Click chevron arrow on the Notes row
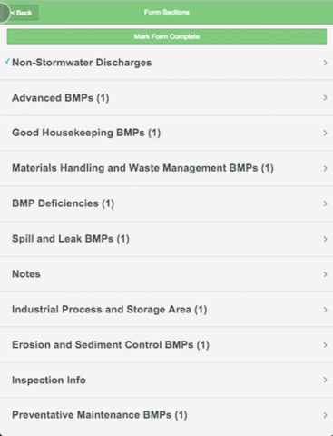The image size is (333, 436). pyautogui.click(x=326, y=274)
